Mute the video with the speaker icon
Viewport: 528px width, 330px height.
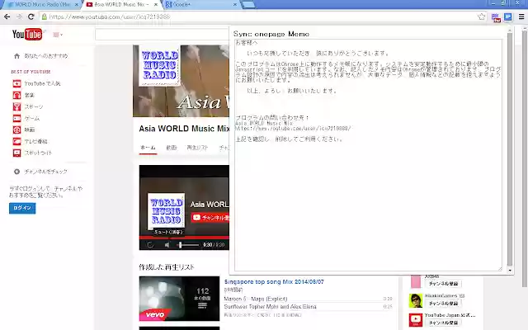167,245
